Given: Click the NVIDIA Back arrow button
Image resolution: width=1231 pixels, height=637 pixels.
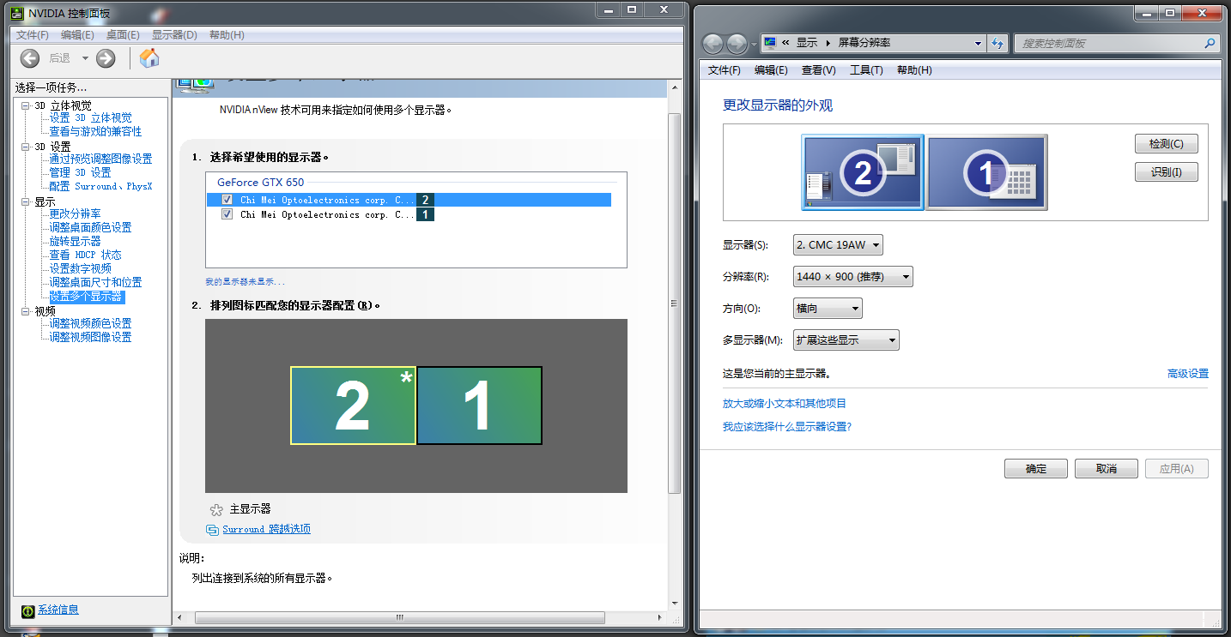Looking at the screenshot, I should pyautogui.click(x=30, y=58).
